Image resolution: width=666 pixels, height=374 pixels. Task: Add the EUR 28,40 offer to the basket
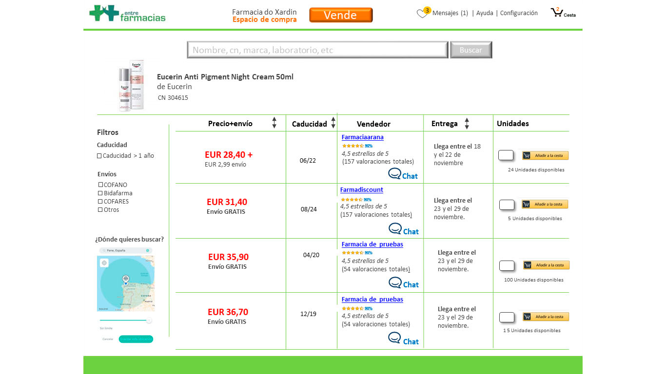pyautogui.click(x=545, y=155)
